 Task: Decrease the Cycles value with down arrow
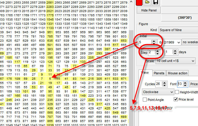[164, 85]
